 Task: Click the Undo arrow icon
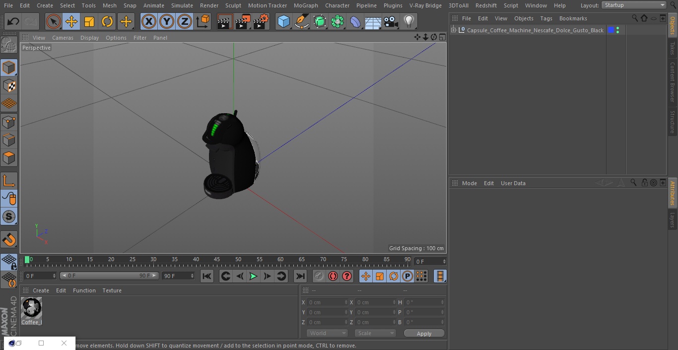click(13, 21)
